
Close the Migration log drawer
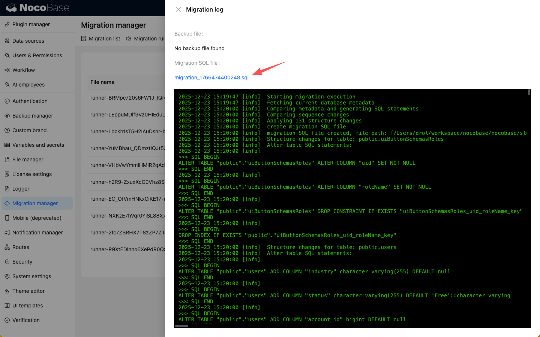[x=178, y=9]
